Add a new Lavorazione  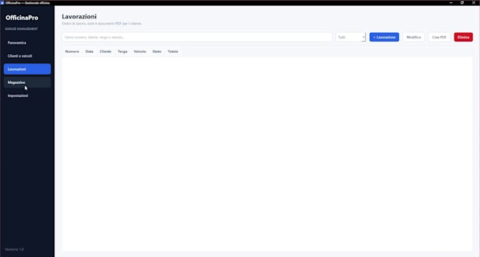(384, 37)
